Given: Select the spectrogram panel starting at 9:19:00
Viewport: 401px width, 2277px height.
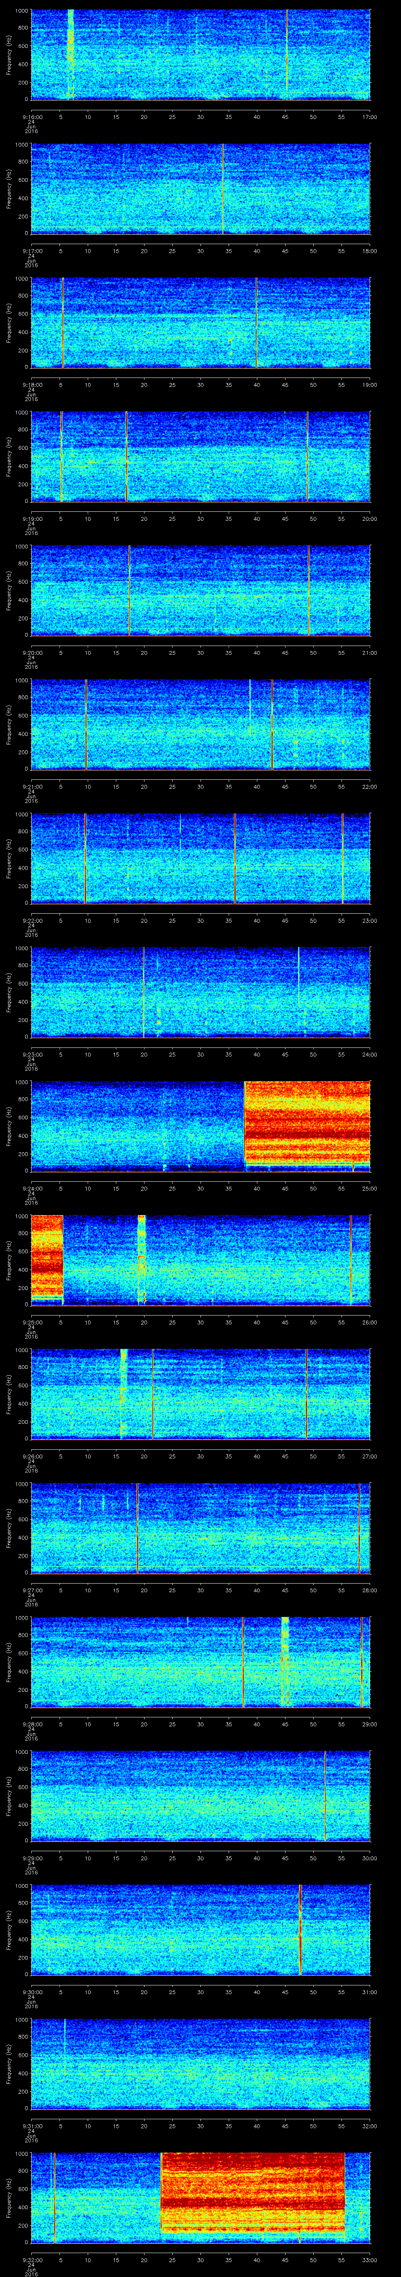Looking at the screenshot, I should (x=201, y=456).
